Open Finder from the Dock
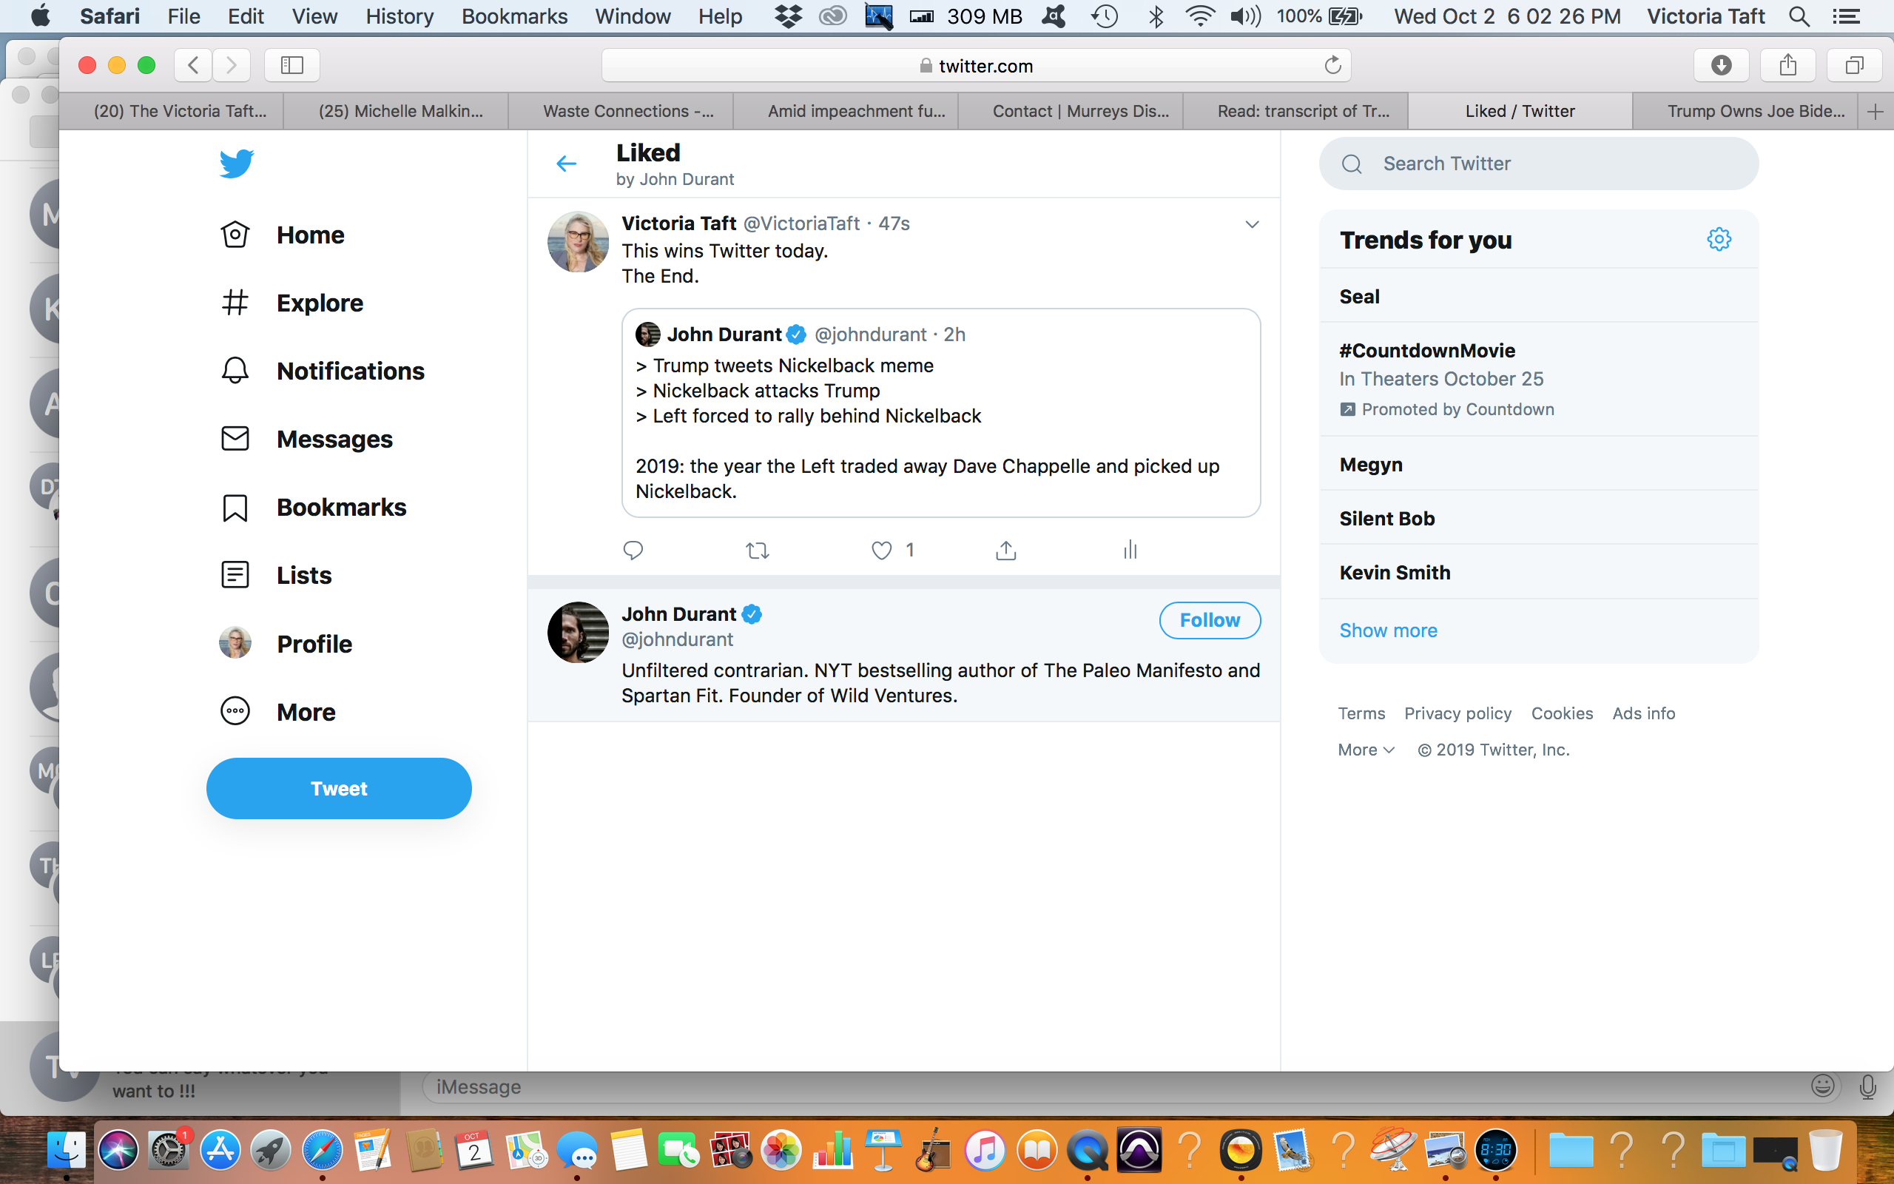 click(x=67, y=1150)
